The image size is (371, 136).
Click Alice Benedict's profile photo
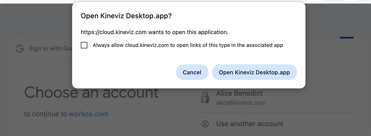[205, 98]
